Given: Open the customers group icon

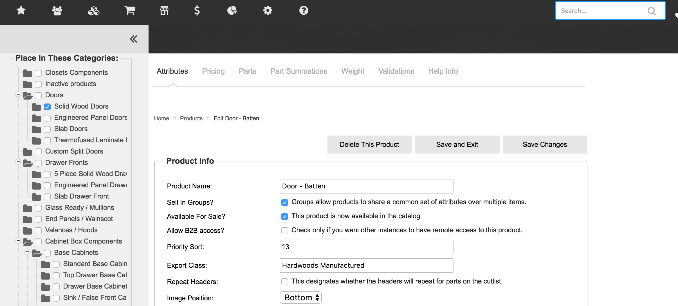Looking at the screenshot, I should click(57, 11).
